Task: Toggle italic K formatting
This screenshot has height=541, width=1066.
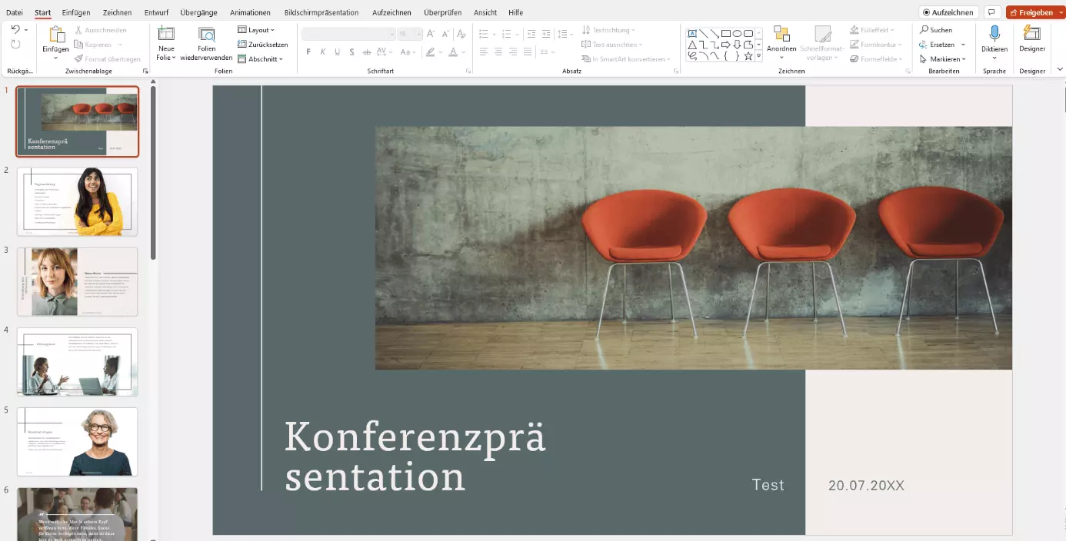Action: click(322, 52)
